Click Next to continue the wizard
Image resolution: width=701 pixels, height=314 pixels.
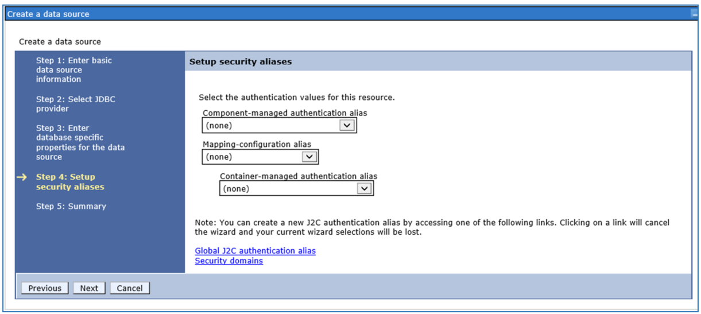pos(89,288)
